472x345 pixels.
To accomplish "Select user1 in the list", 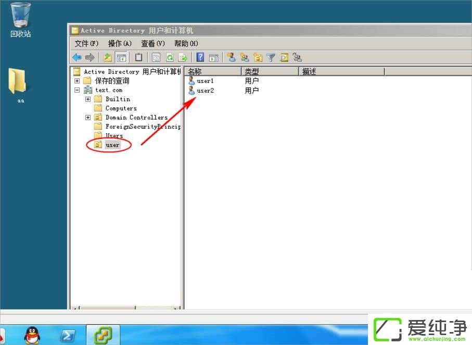I will coord(205,81).
